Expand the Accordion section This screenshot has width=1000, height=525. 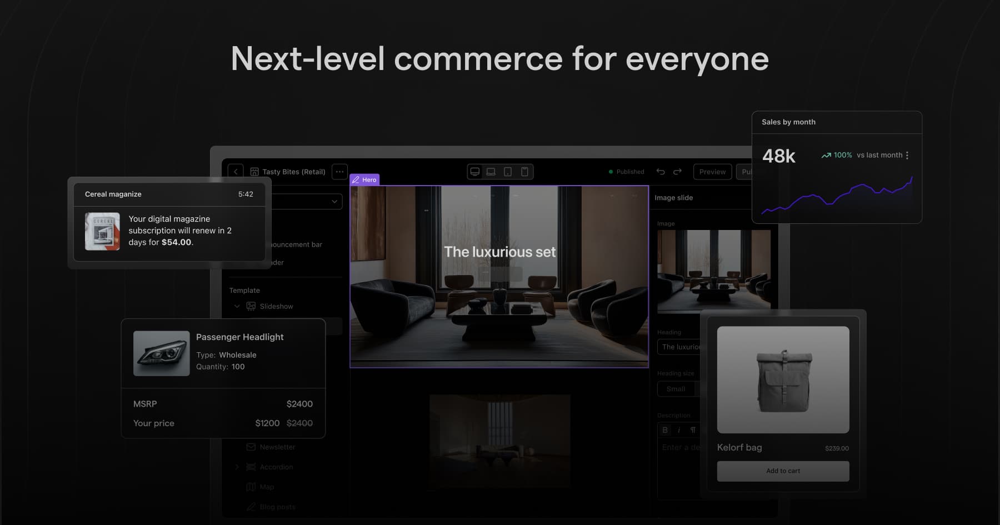[237, 467]
